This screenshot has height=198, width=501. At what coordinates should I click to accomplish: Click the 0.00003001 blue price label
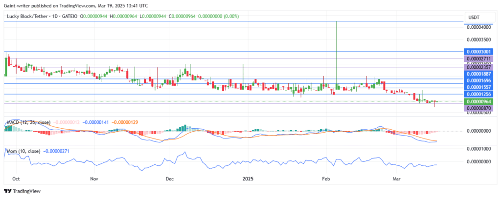click(478, 51)
